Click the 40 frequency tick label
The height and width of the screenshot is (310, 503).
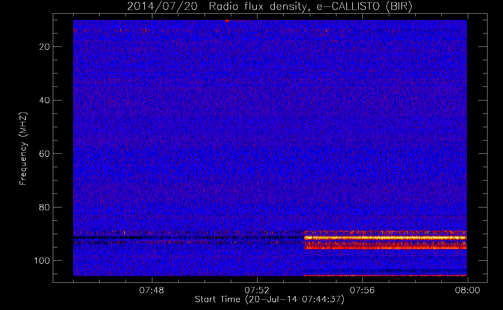45,100
